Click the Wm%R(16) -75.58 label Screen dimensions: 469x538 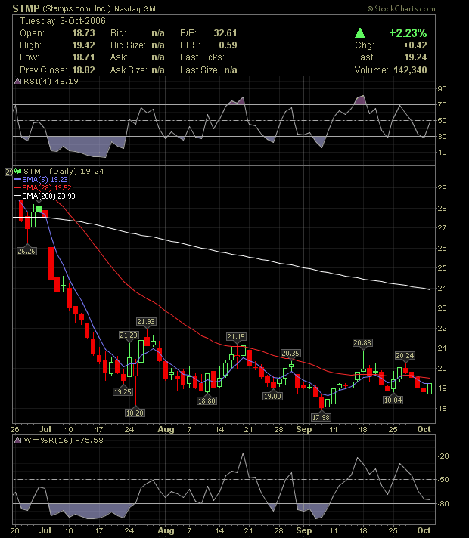pyautogui.click(x=64, y=441)
